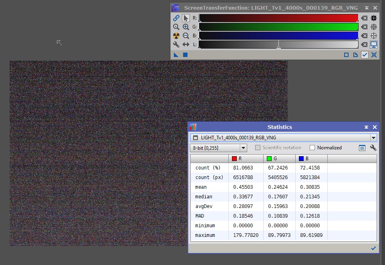Shade the Statistics window
The width and height of the screenshot is (385, 265).
(x=366, y=127)
